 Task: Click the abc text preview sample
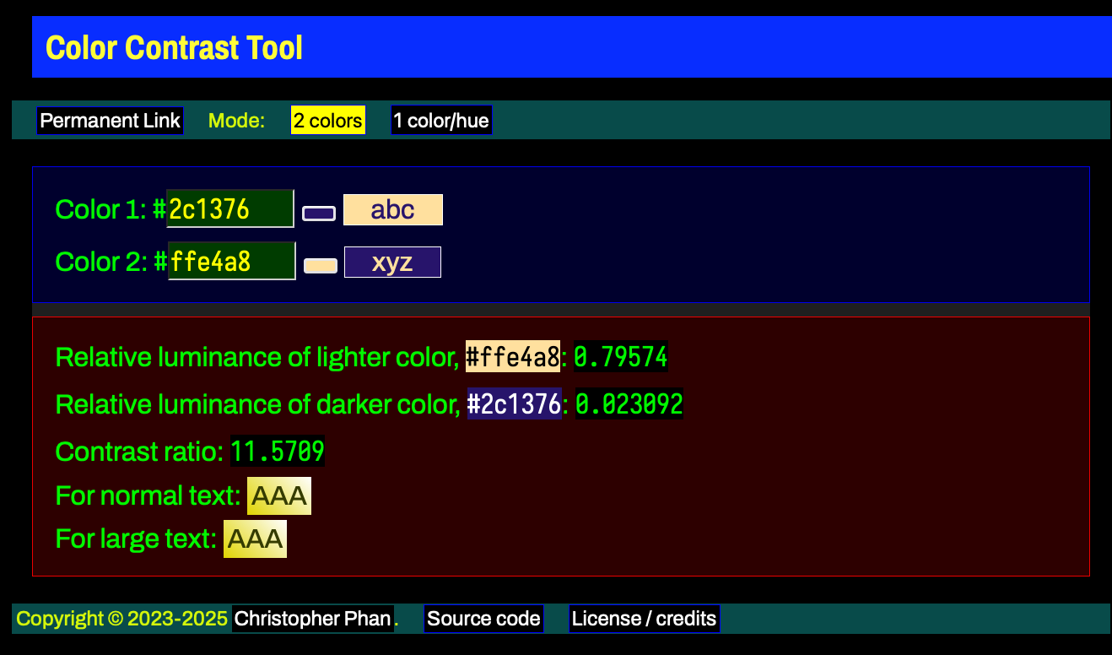pos(392,209)
